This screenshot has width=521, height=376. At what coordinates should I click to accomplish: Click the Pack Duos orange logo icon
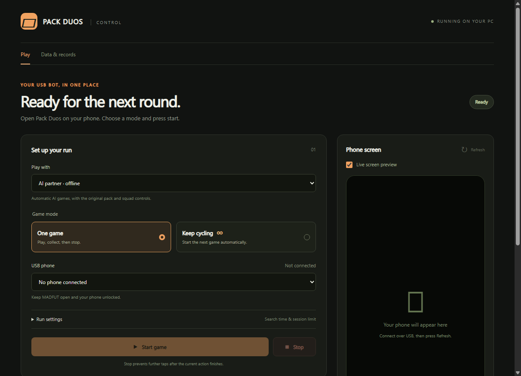point(29,21)
